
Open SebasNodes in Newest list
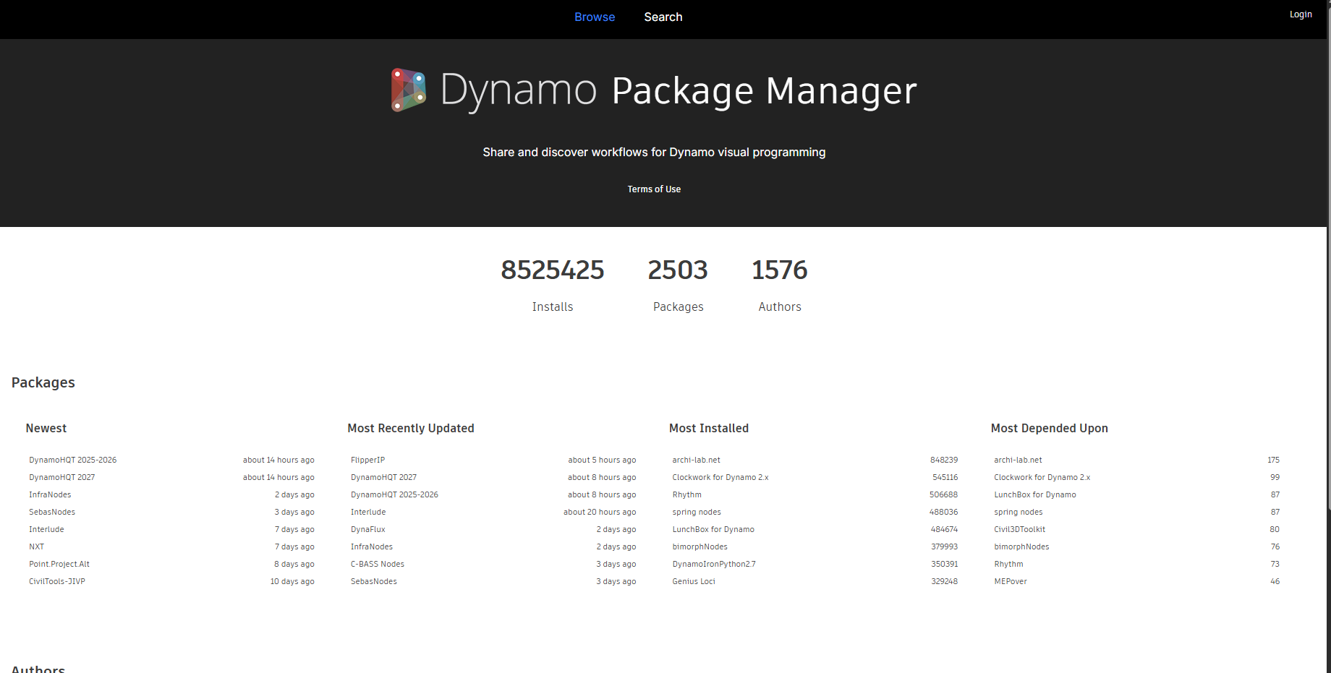coord(52,512)
